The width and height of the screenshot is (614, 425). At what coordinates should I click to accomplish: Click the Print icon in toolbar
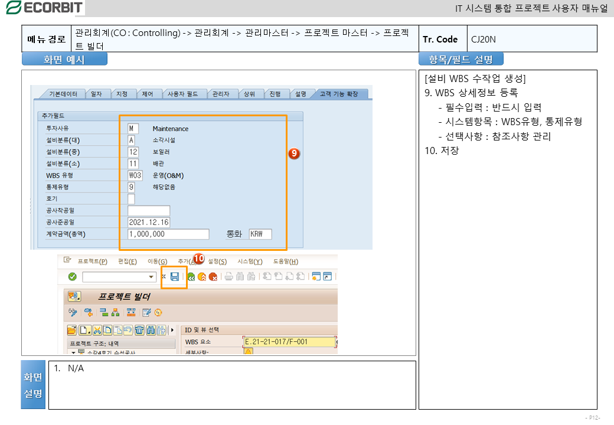[229, 277]
